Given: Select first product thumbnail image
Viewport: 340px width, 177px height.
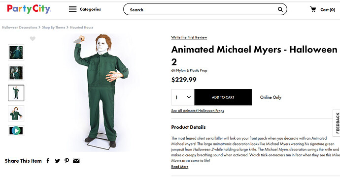Looking at the screenshot, I should (16, 53).
